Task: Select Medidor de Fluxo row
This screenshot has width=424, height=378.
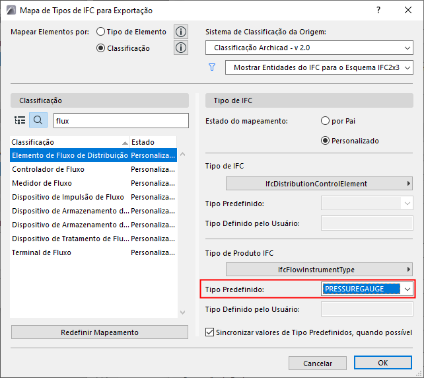Action: (x=94, y=183)
